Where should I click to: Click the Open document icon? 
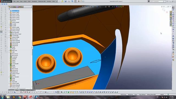[x=62, y=1]
